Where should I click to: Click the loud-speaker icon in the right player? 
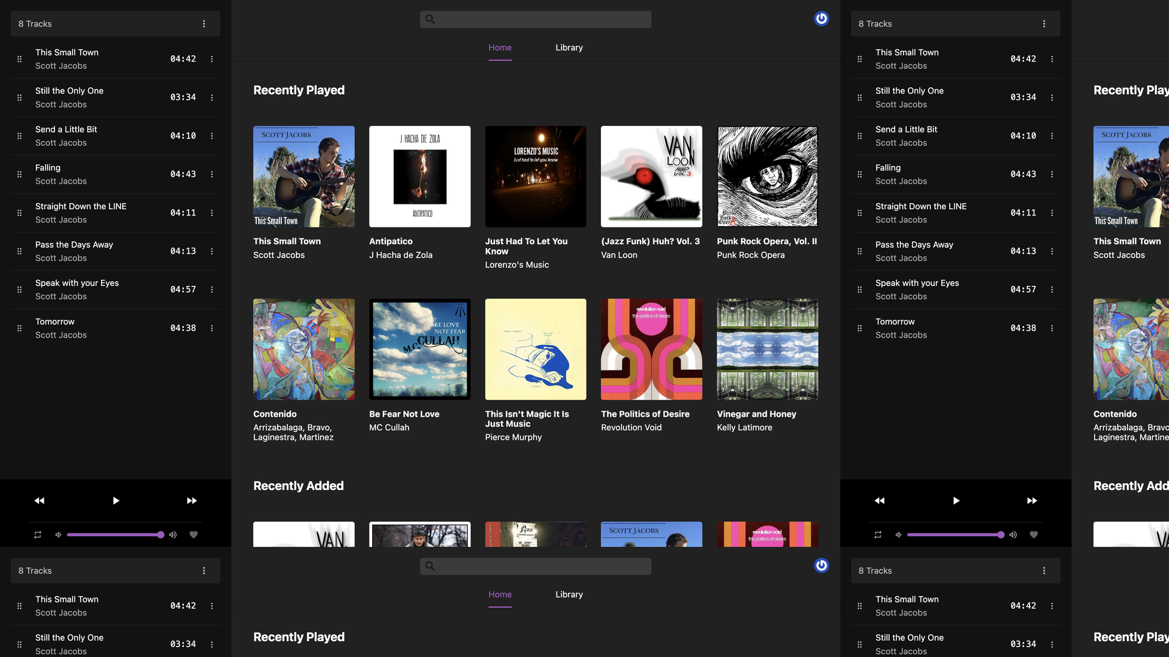pos(1013,535)
